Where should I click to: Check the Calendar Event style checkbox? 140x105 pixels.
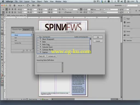click(38, 47)
